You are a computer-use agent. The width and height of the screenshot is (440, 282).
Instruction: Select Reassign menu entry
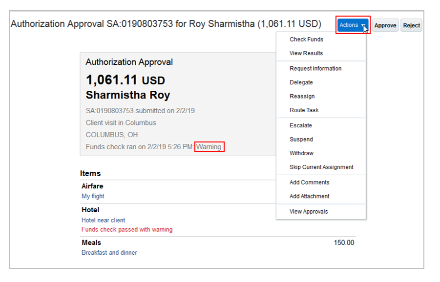pos(302,97)
